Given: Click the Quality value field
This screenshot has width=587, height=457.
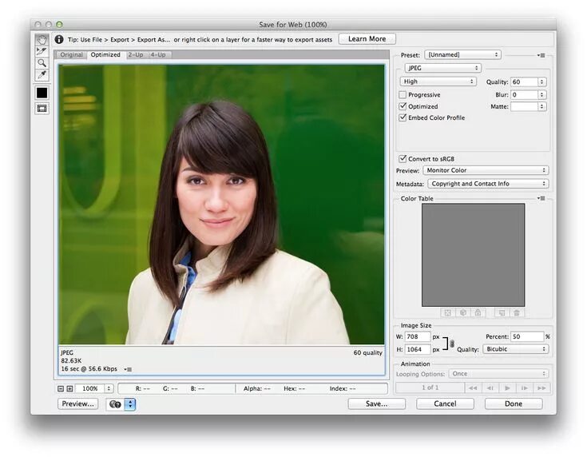Looking at the screenshot, I should click(x=524, y=81).
